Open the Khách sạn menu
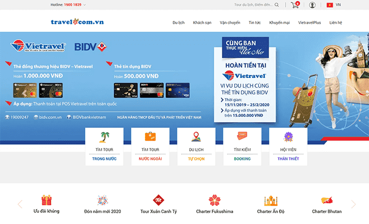Screen dimensions: 369x224 coord(202,22)
